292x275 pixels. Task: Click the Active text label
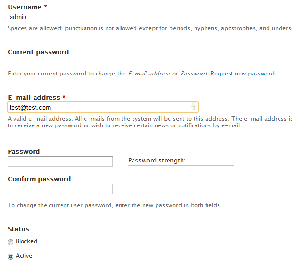click(x=24, y=256)
